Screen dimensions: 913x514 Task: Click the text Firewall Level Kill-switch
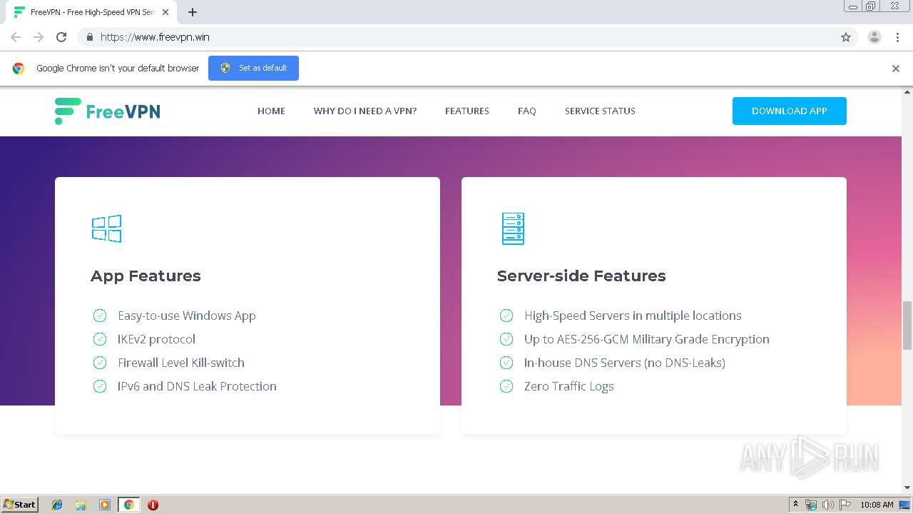pos(181,363)
